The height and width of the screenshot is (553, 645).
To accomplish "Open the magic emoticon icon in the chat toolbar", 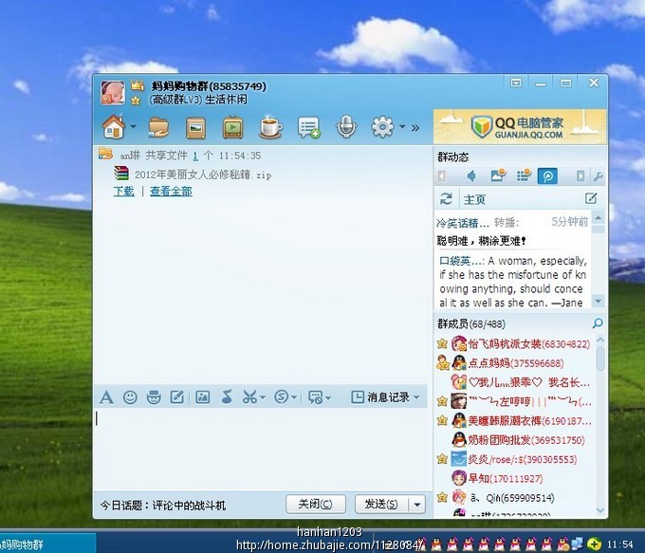I will [x=154, y=397].
